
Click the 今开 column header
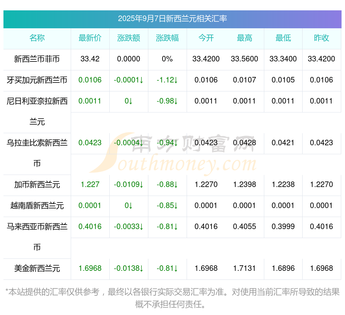(x=206, y=38)
